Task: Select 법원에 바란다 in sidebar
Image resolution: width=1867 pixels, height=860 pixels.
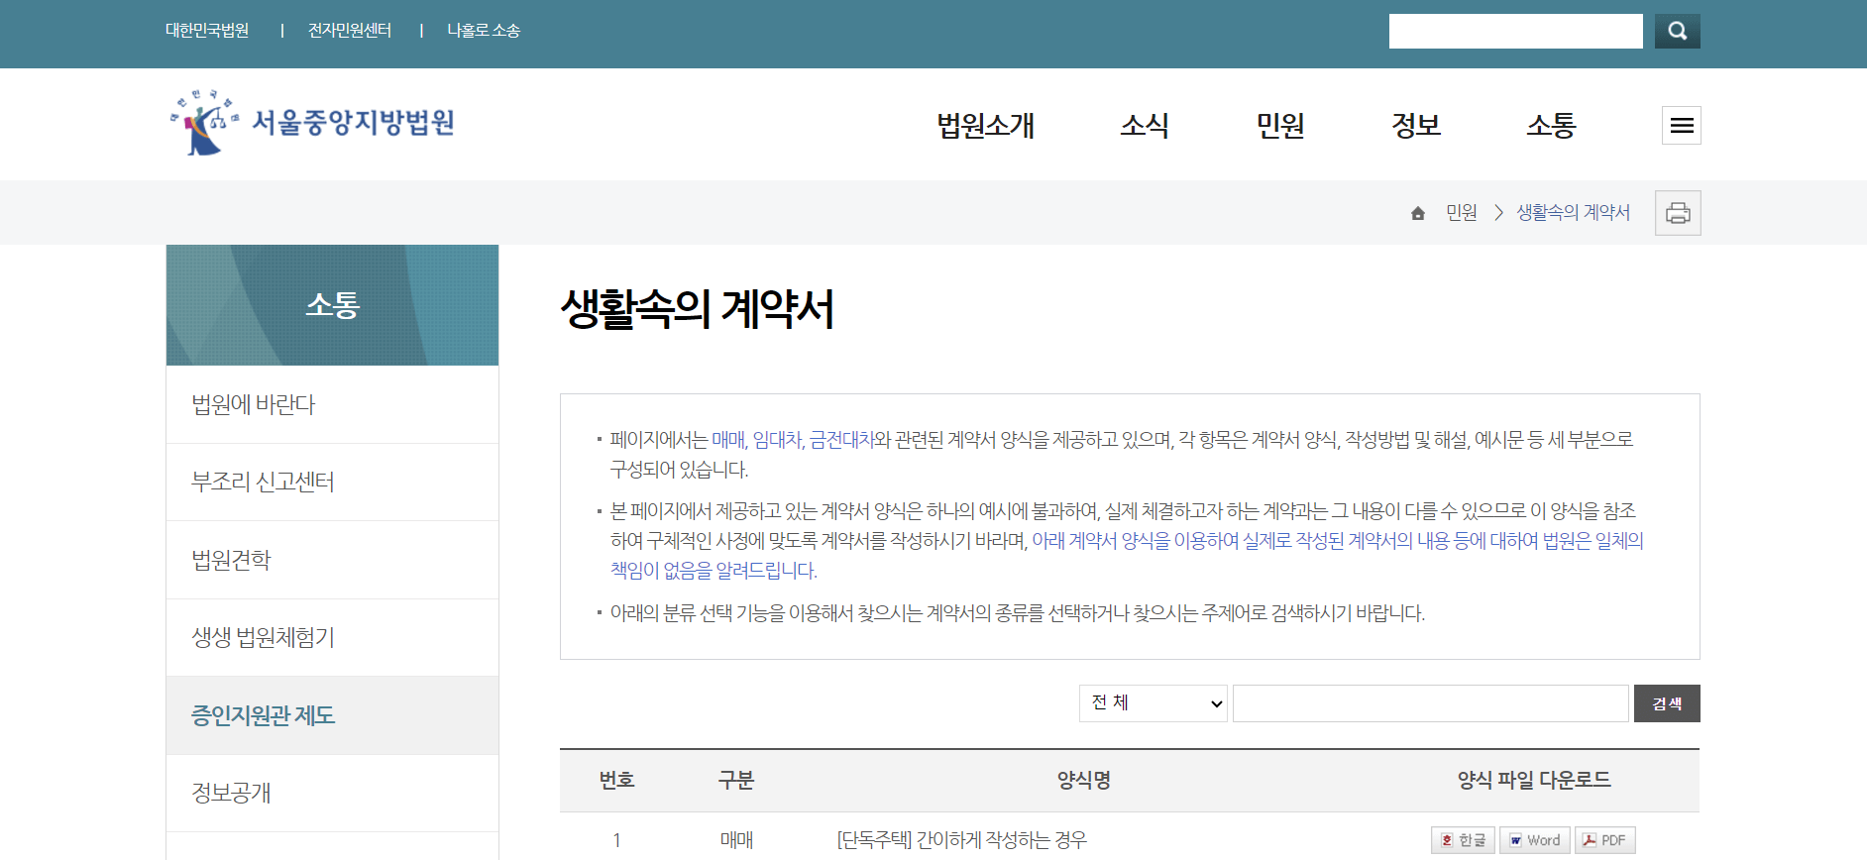Action: pyautogui.click(x=332, y=404)
